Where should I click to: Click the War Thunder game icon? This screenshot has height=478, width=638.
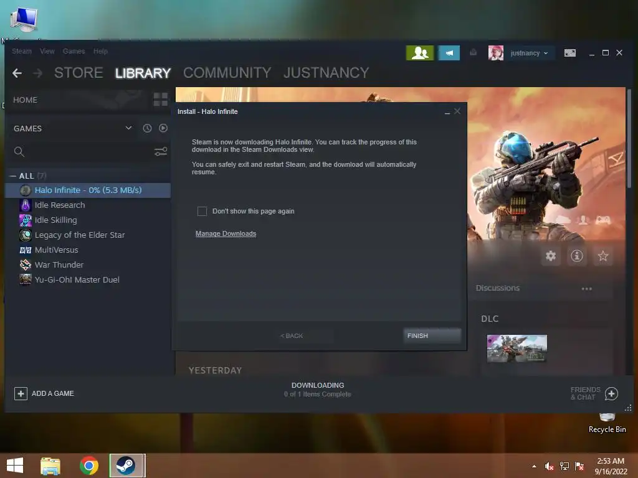click(x=25, y=265)
